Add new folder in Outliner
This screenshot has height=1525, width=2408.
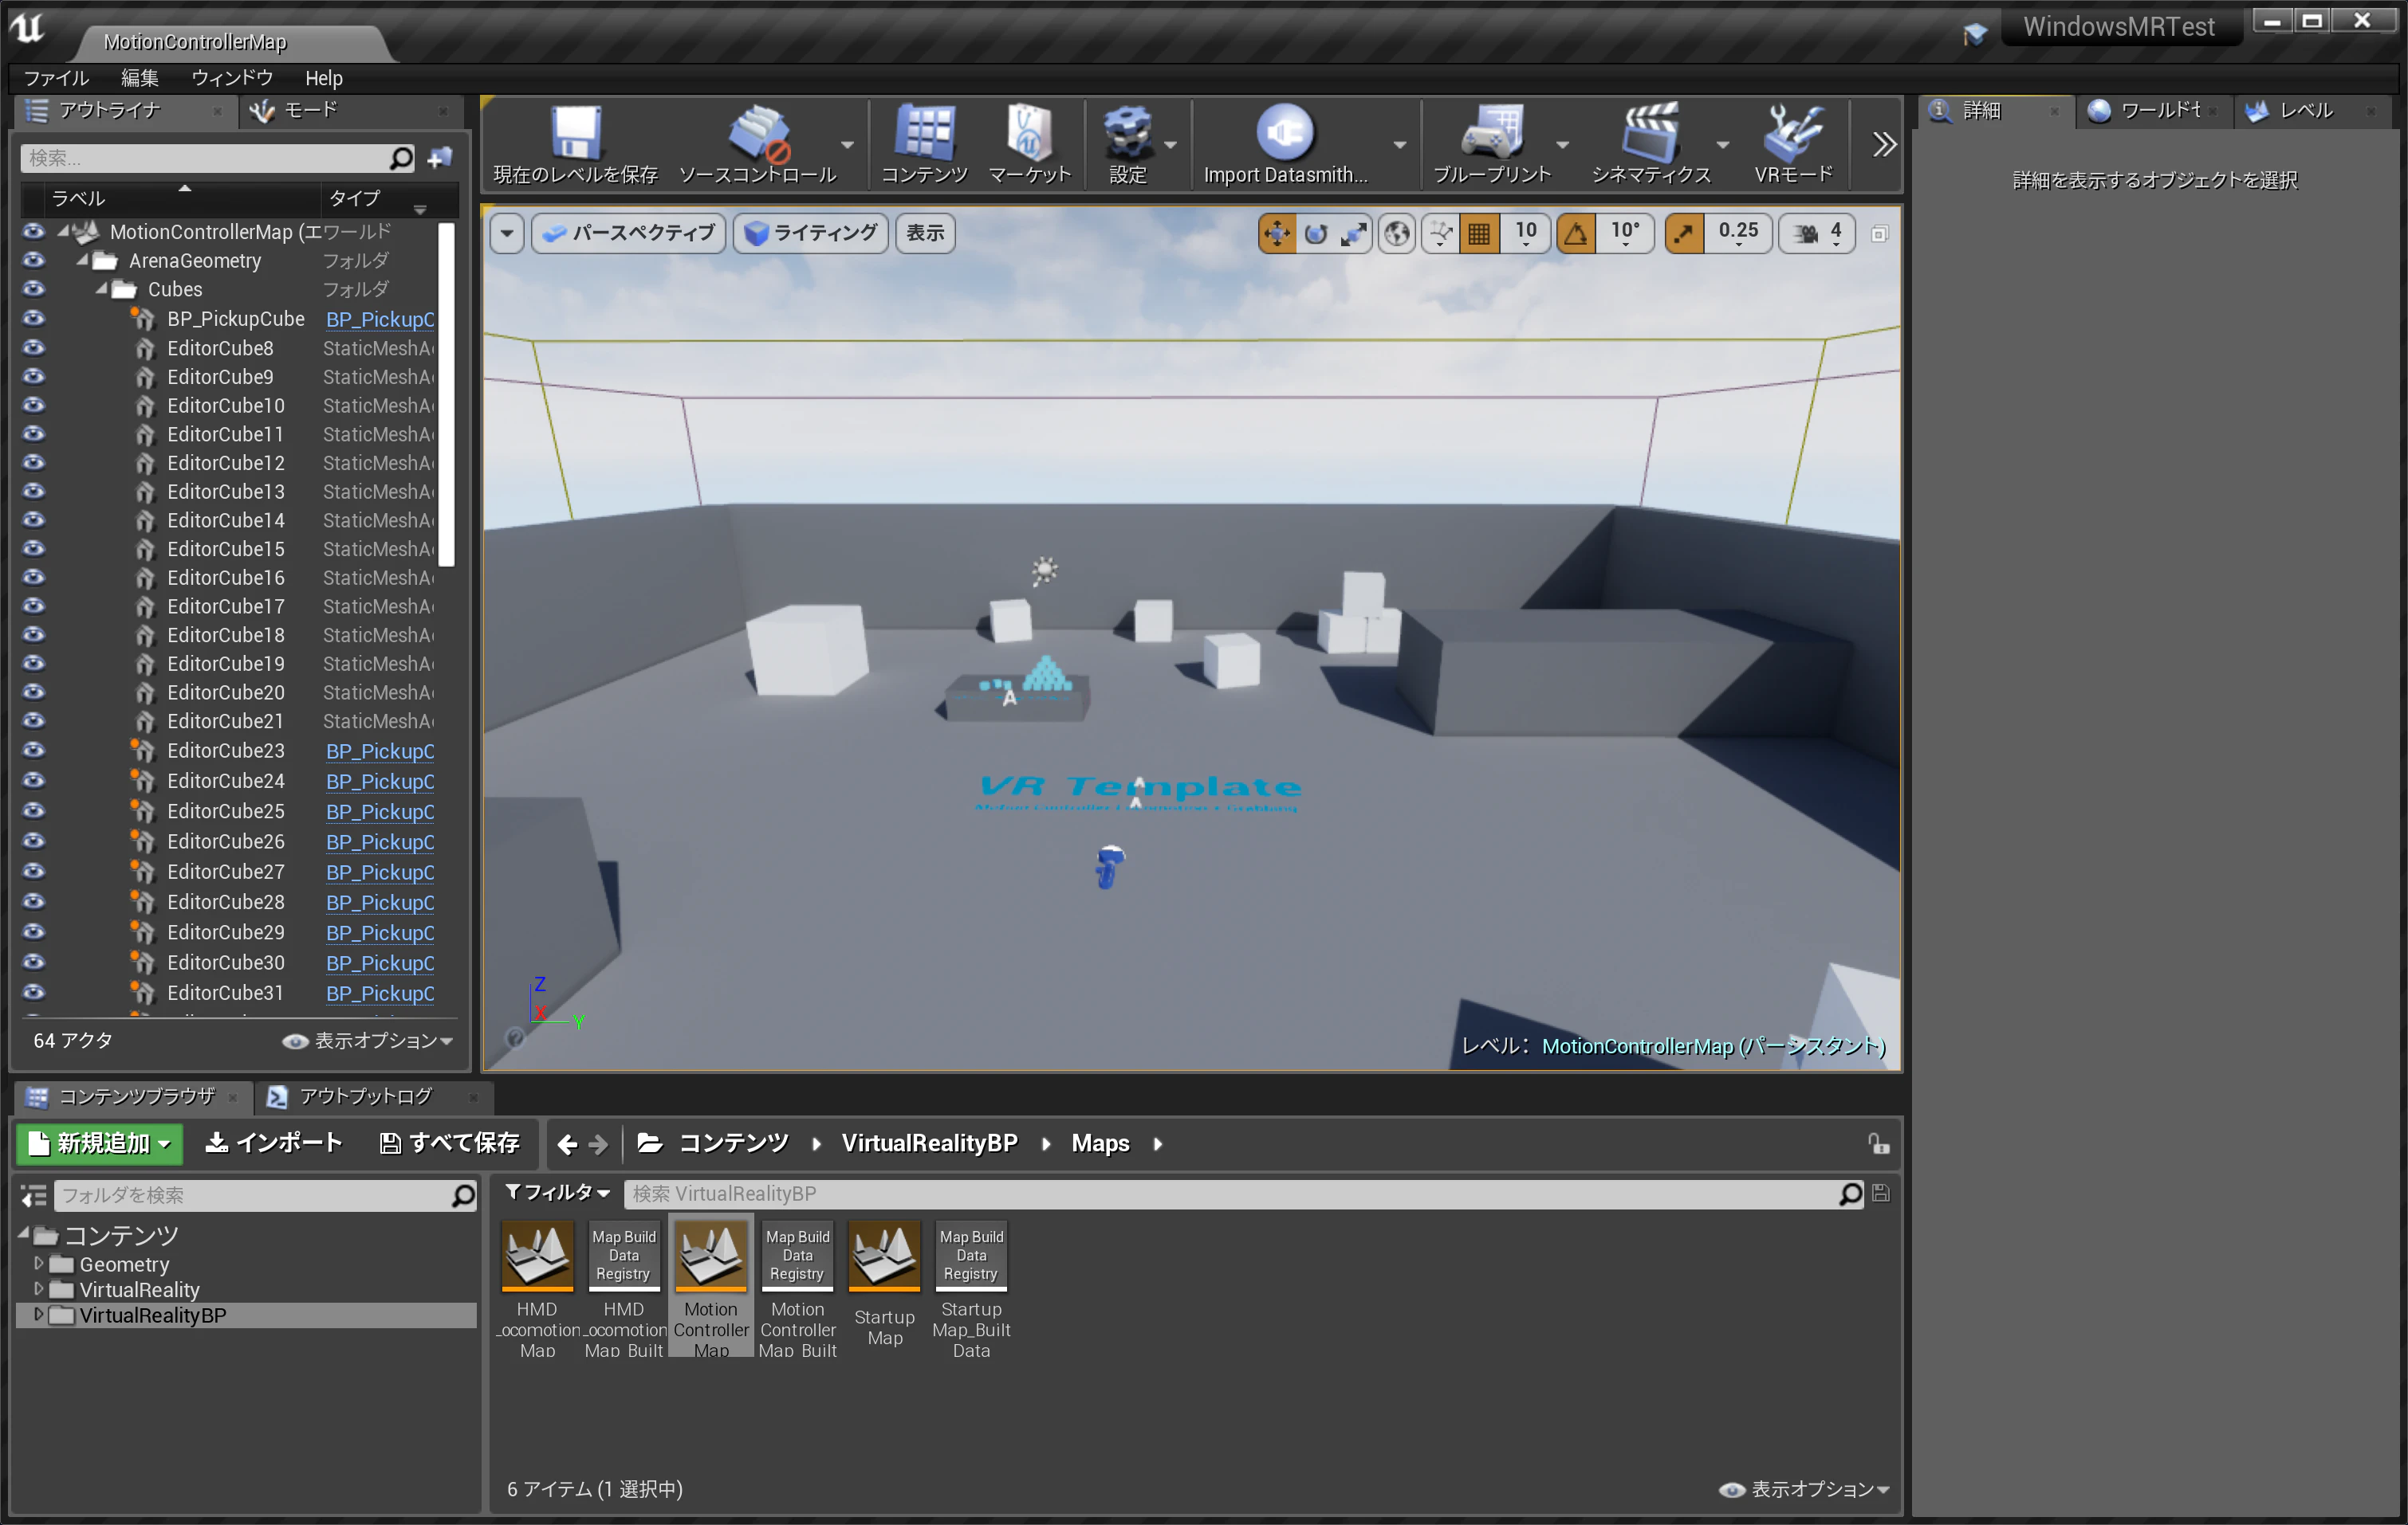pyautogui.click(x=440, y=158)
